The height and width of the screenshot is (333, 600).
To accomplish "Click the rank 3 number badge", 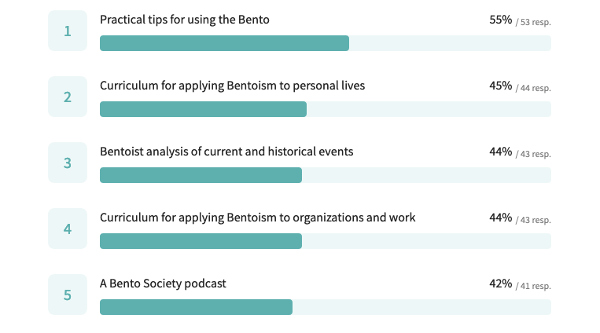I will [68, 163].
